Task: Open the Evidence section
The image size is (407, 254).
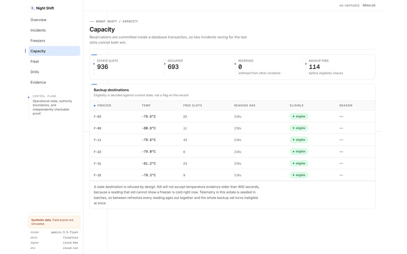Action: point(38,82)
